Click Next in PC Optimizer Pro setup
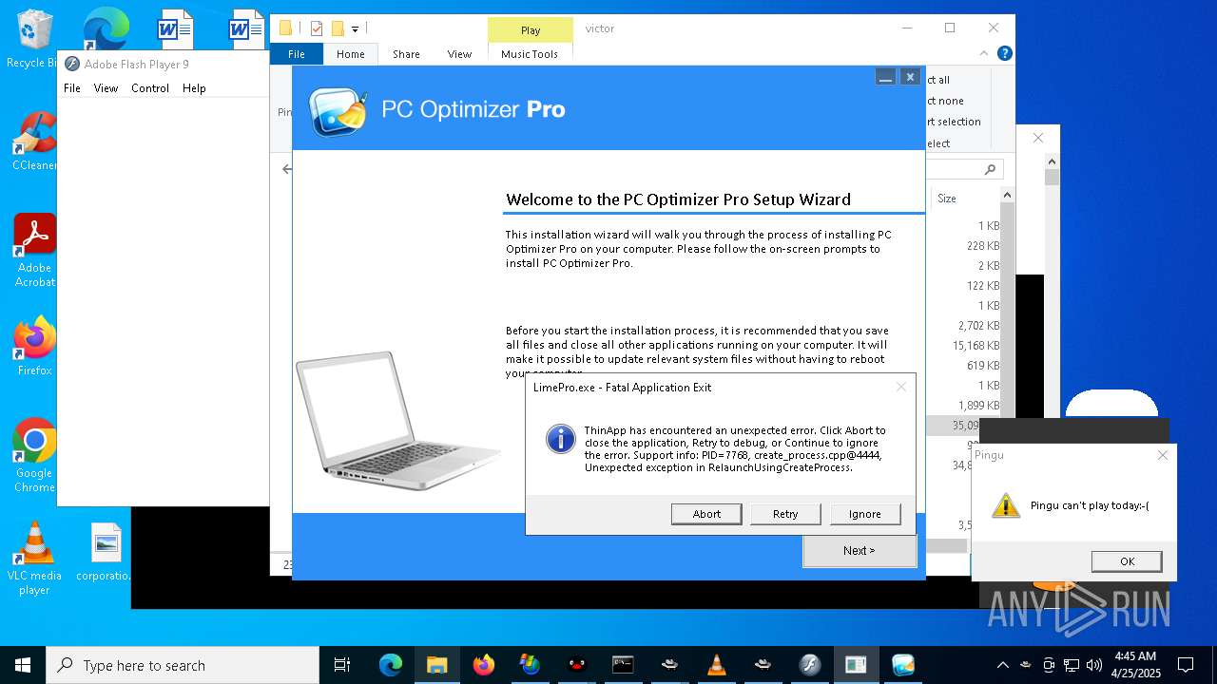Screen dimensions: 1217x684 [859, 550]
